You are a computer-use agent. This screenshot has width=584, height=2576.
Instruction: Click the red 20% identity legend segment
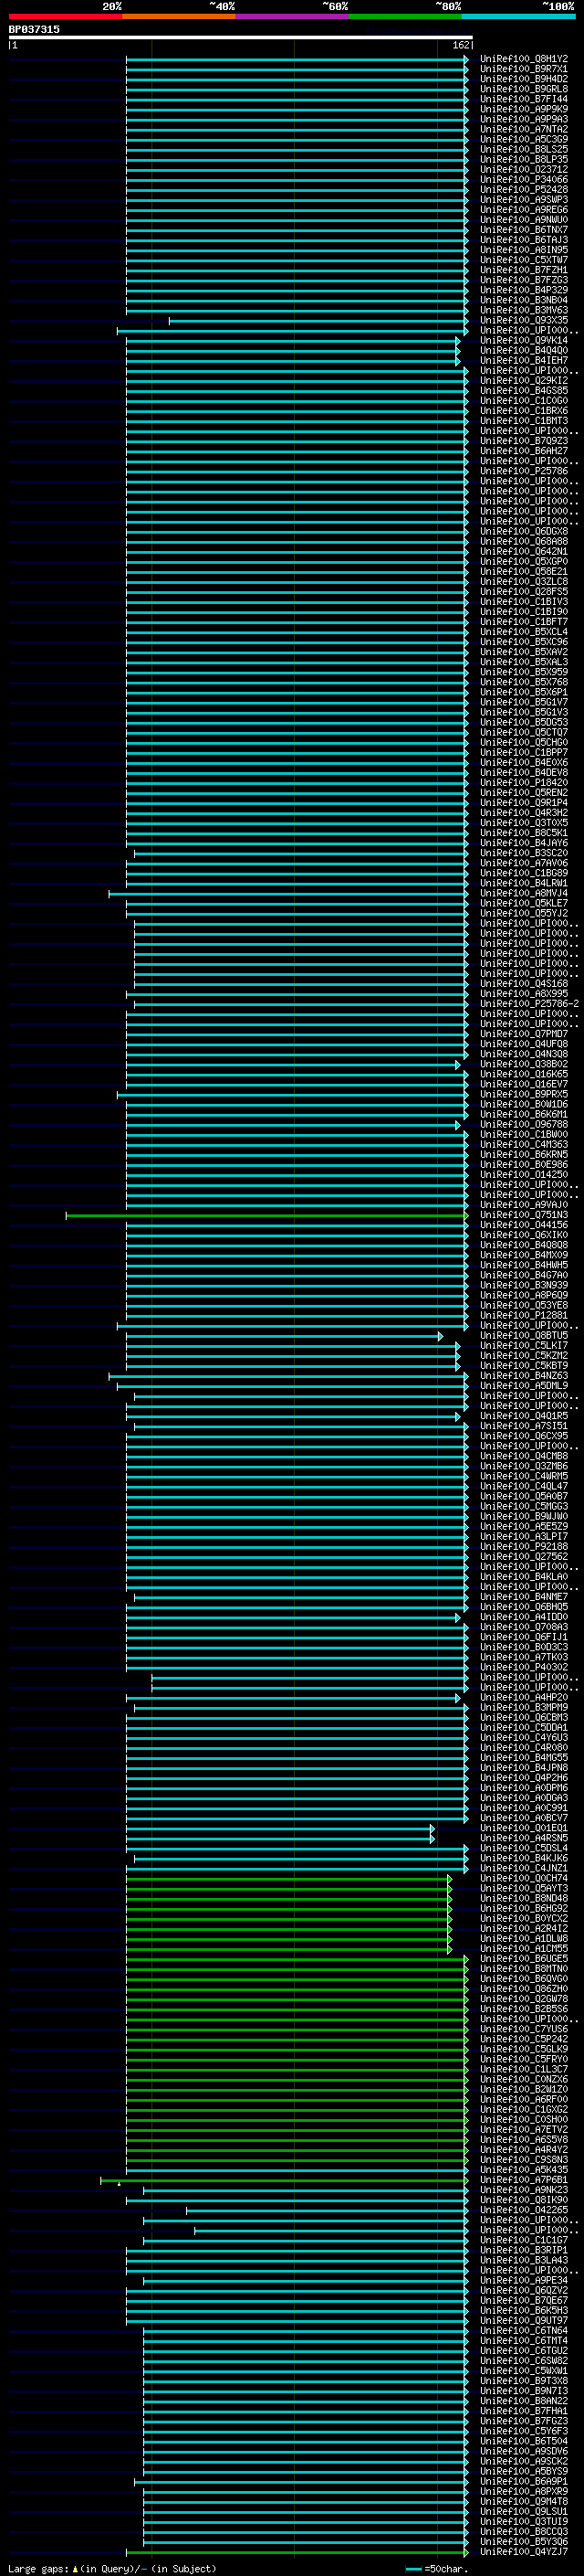coord(65,16)
